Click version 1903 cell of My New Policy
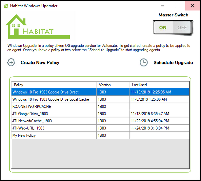 pyautogui.click(x=113, y=135)
